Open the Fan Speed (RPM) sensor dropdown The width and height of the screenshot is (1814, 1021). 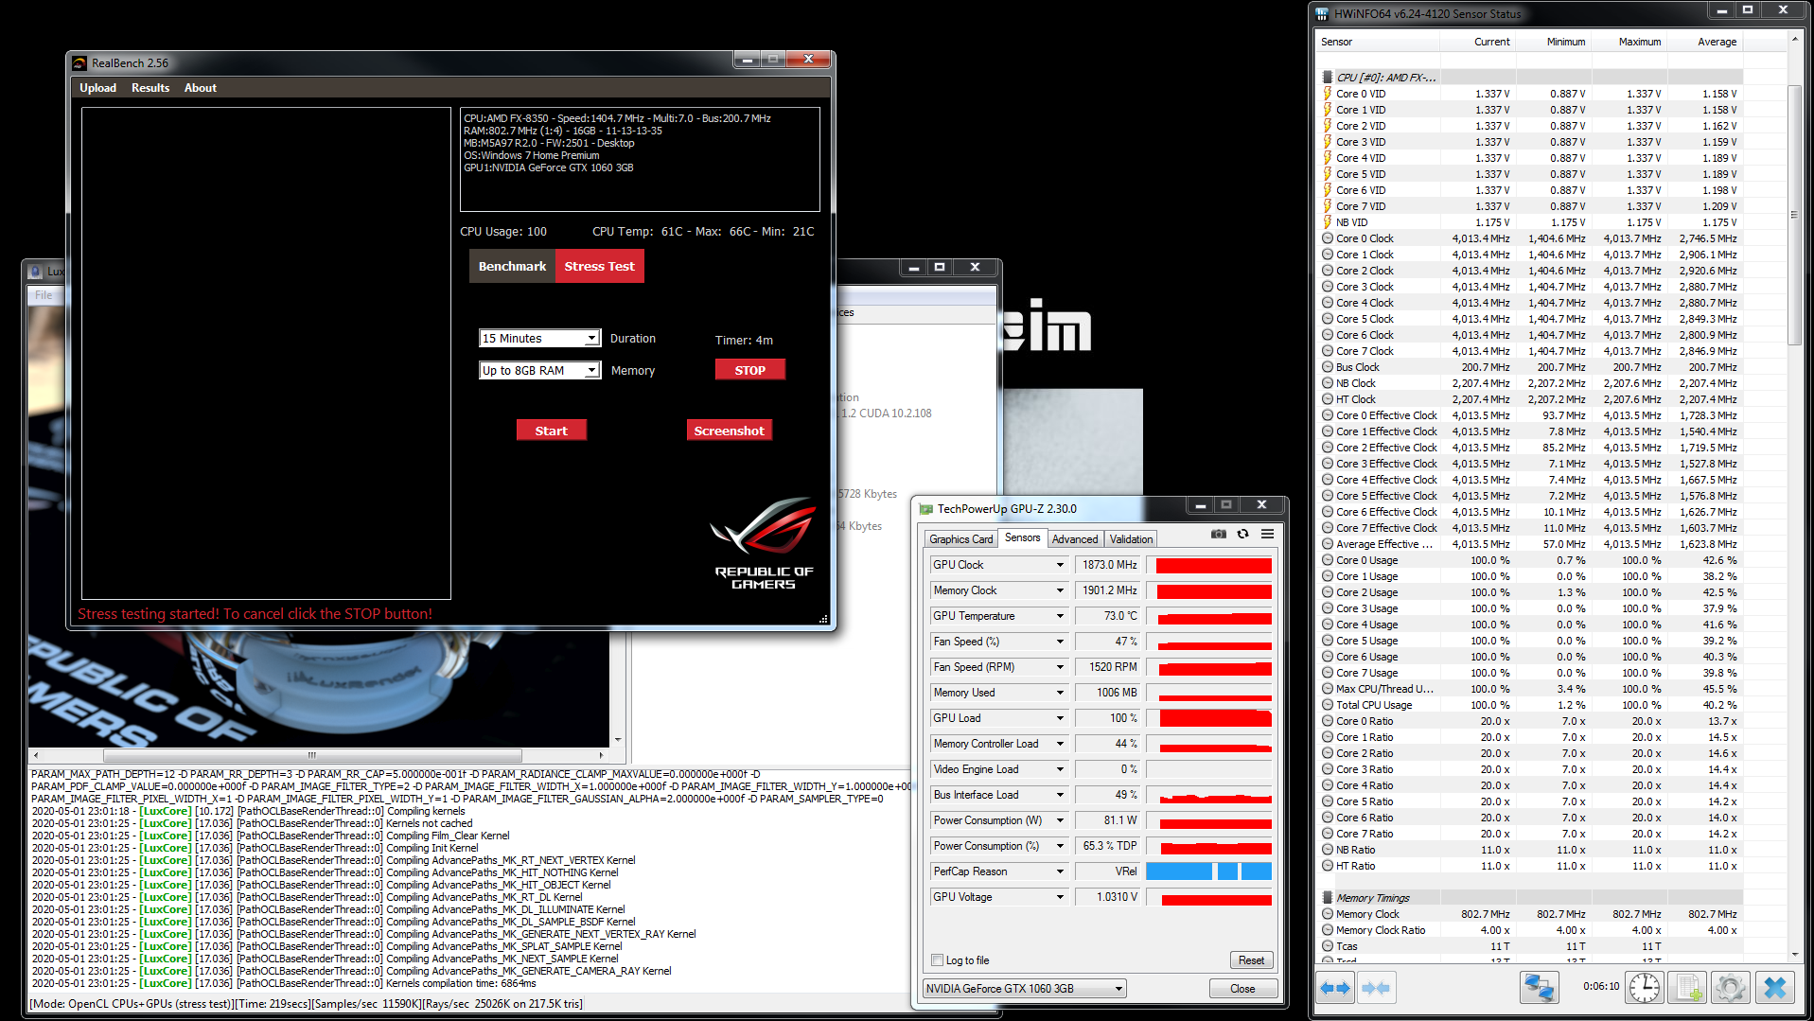click(x=1060, y=667)
